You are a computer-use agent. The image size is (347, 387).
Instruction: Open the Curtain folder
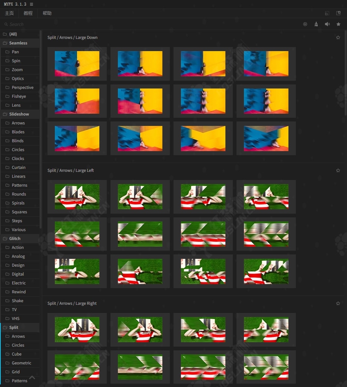20,167
